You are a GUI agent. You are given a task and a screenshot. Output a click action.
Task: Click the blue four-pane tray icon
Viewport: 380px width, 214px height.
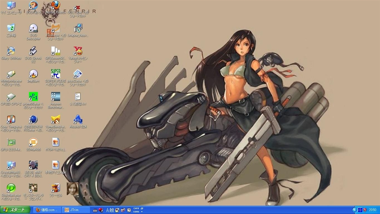point(360,210)
